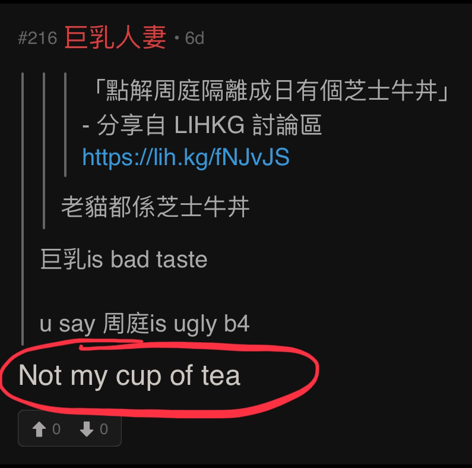Click the quoted line 巨乳is bad taste
This screenshot has height=468, width=472.
123,260
